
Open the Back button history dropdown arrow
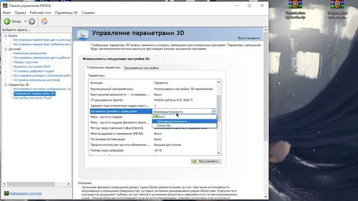pyautogui.click(x=25, y=21)
